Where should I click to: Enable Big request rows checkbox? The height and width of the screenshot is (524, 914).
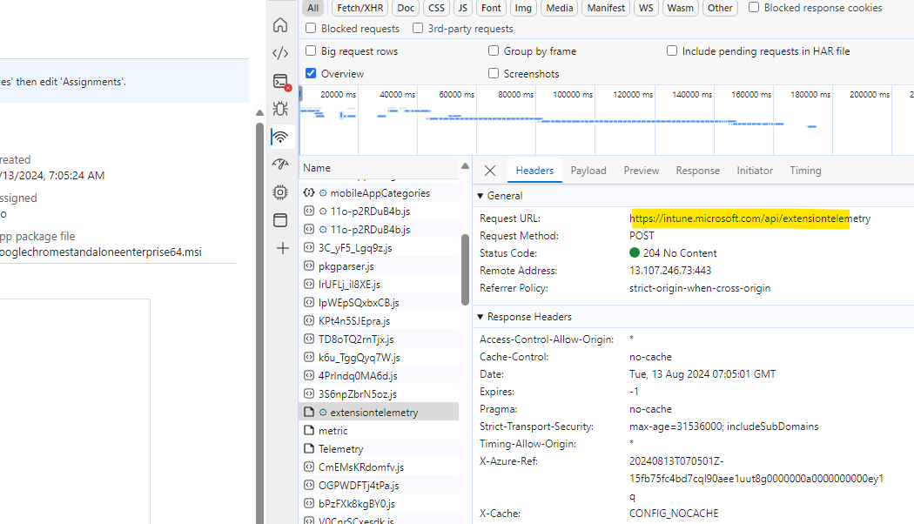point(311,50)
